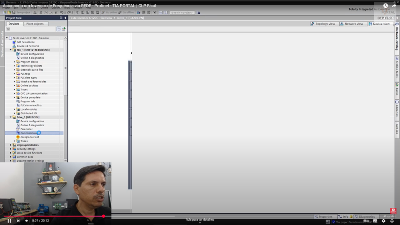
Task: Mute the video volume
Action: [27, 221]
